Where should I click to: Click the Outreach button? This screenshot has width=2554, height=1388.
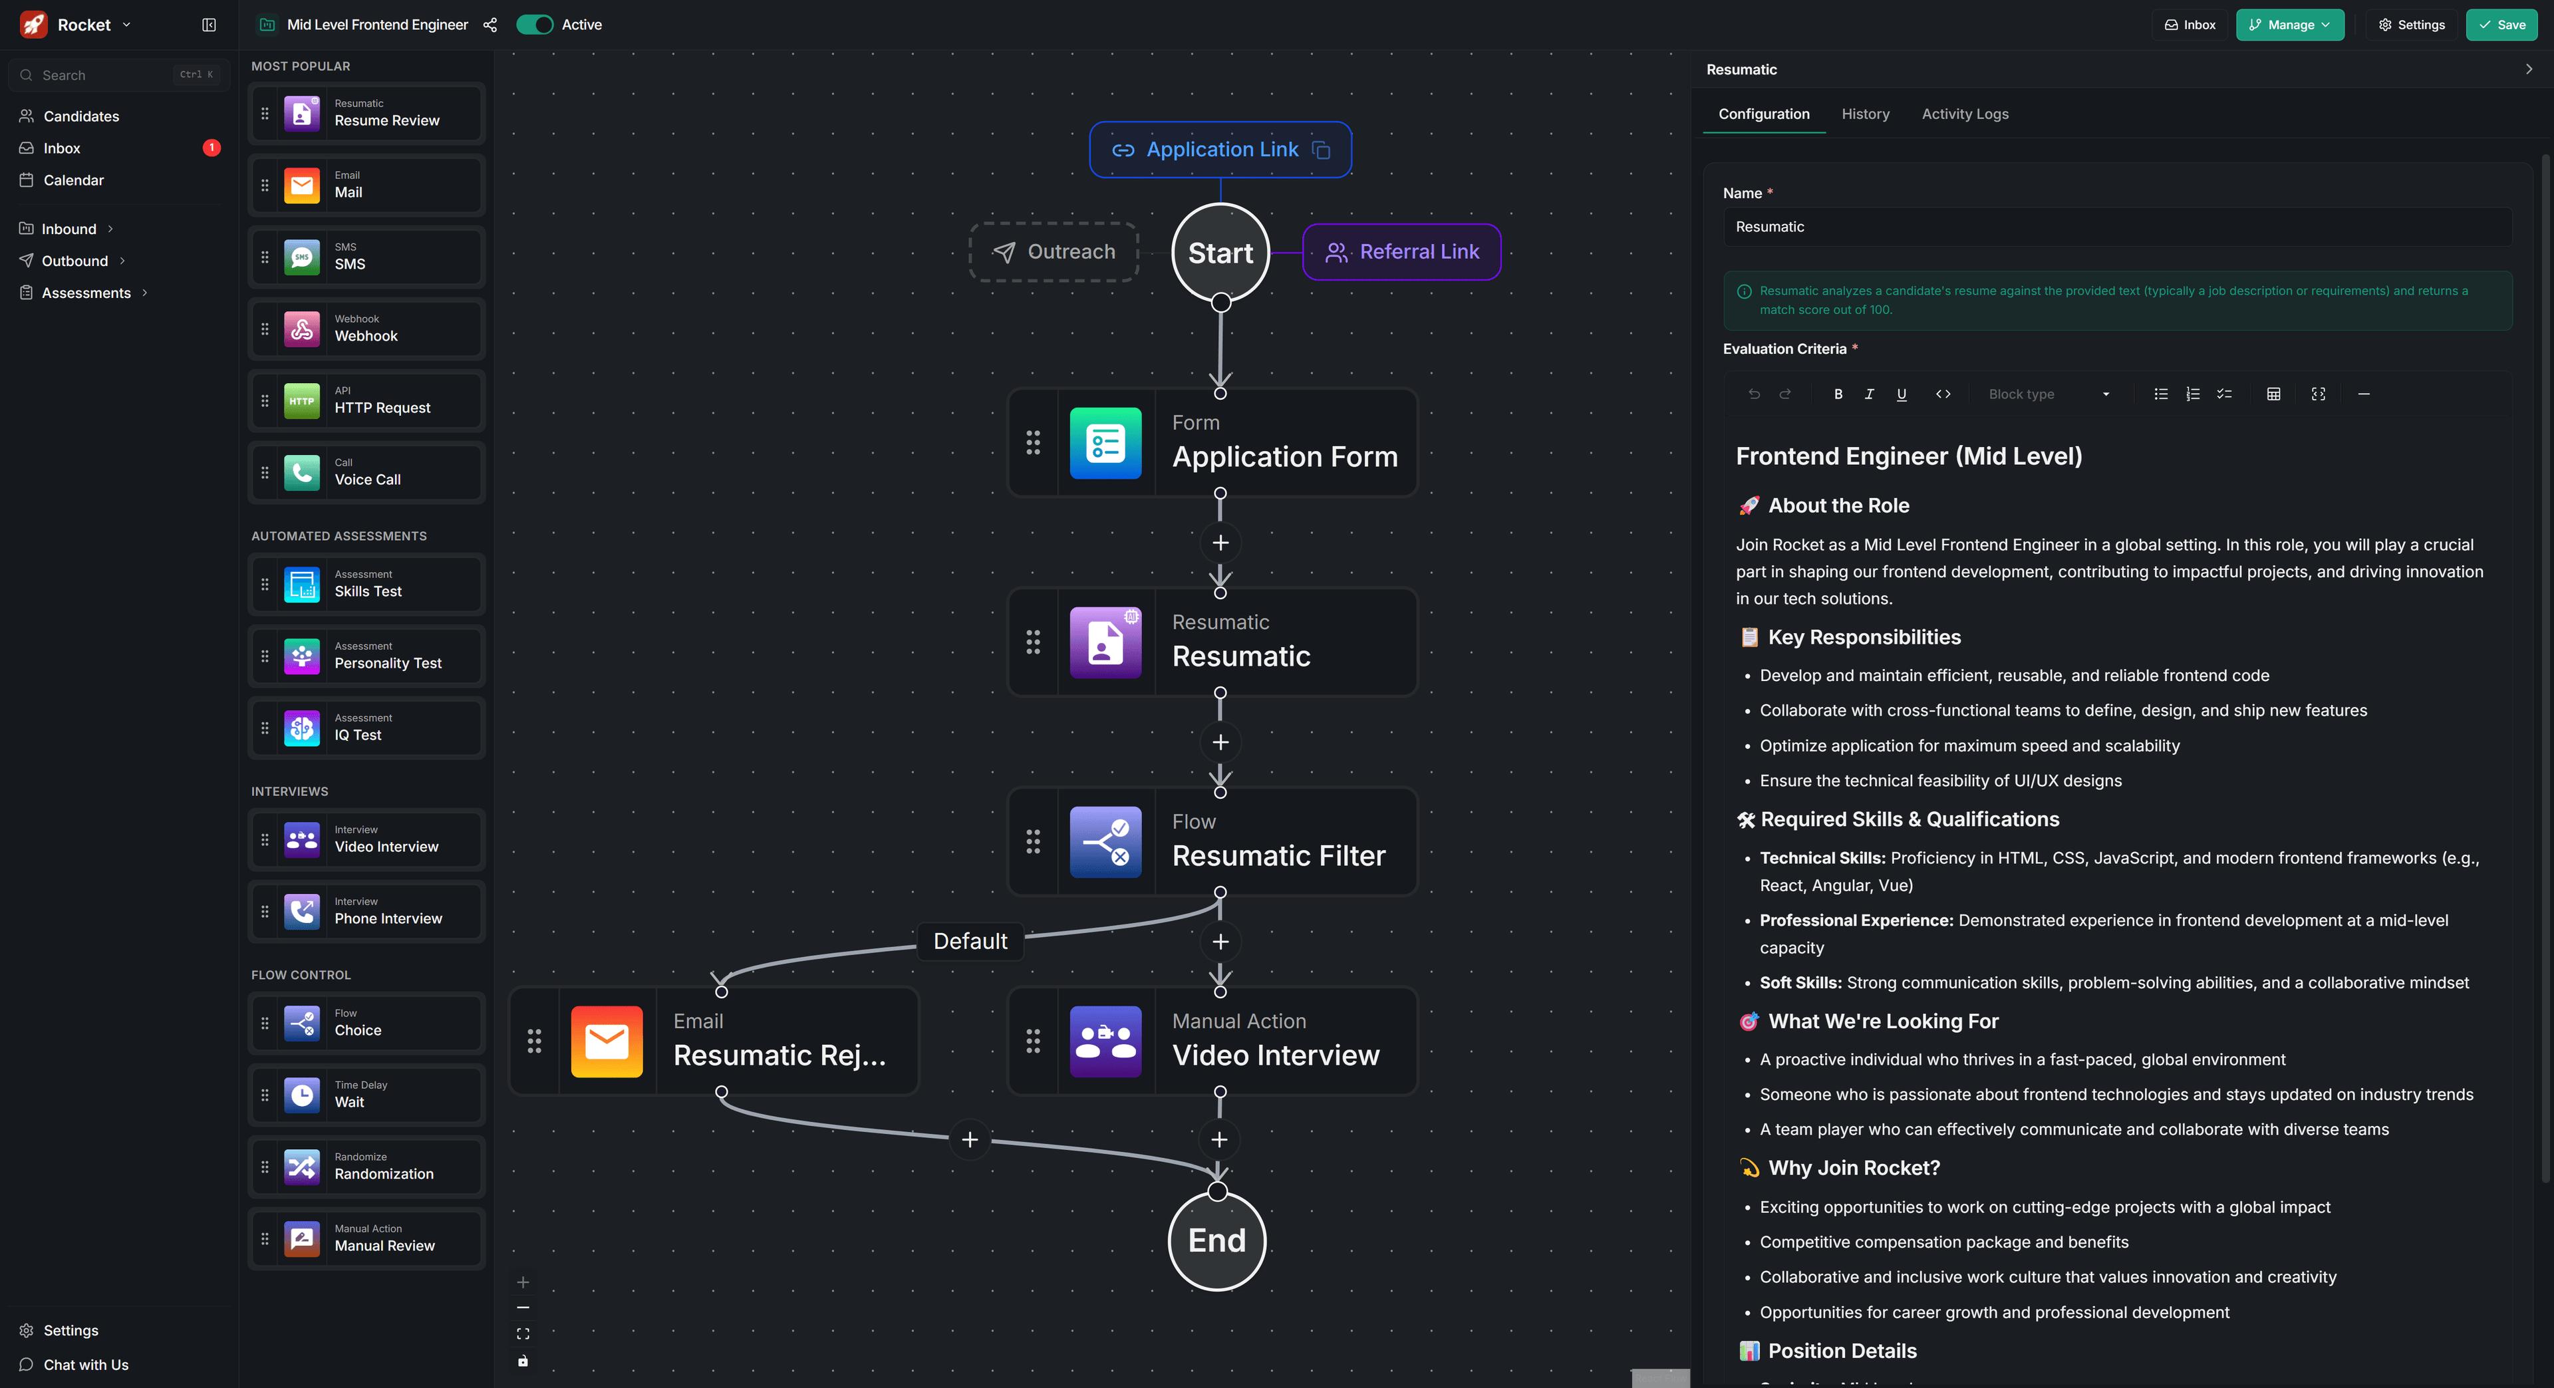point(1054,252)
